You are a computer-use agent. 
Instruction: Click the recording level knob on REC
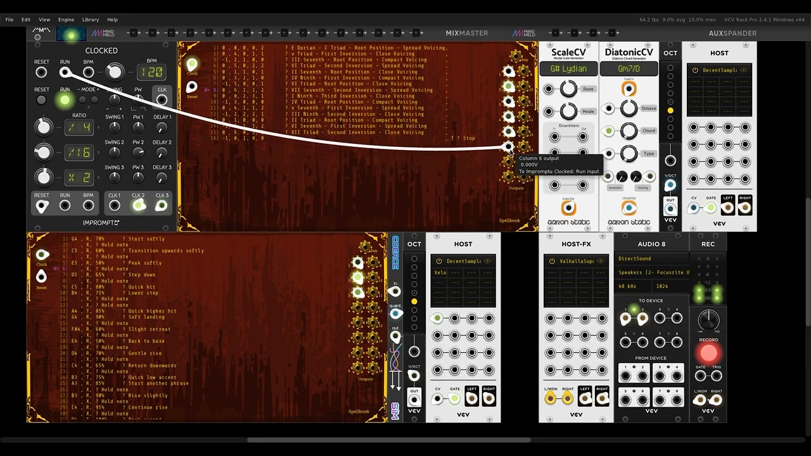708,319
